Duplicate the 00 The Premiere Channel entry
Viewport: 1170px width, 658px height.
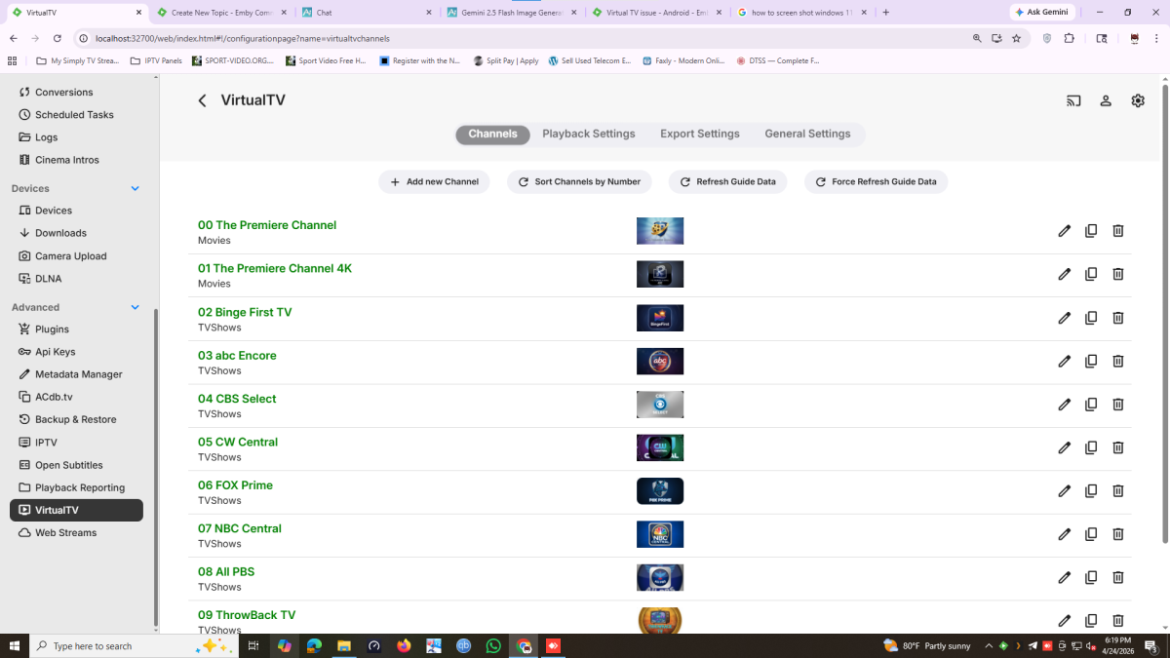1091,231
